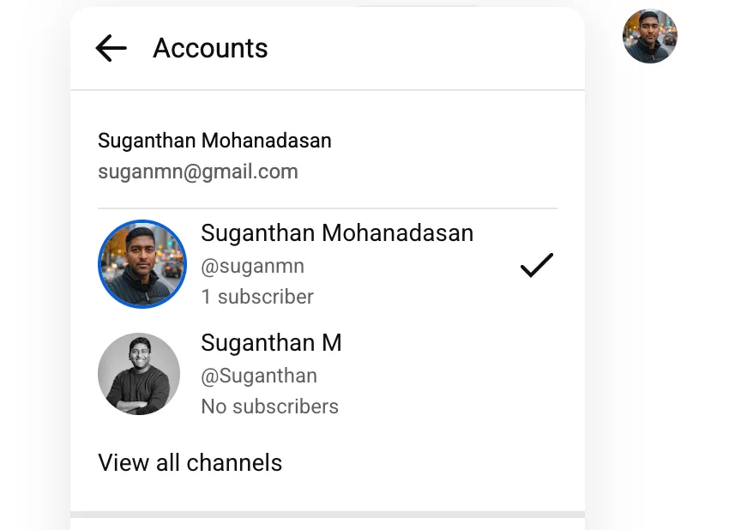Image resolution: width=729 pixels, height=530 pixels.
Task: Click empty space between @suganmn and the checkmark
Action: [x=412, y=267]
